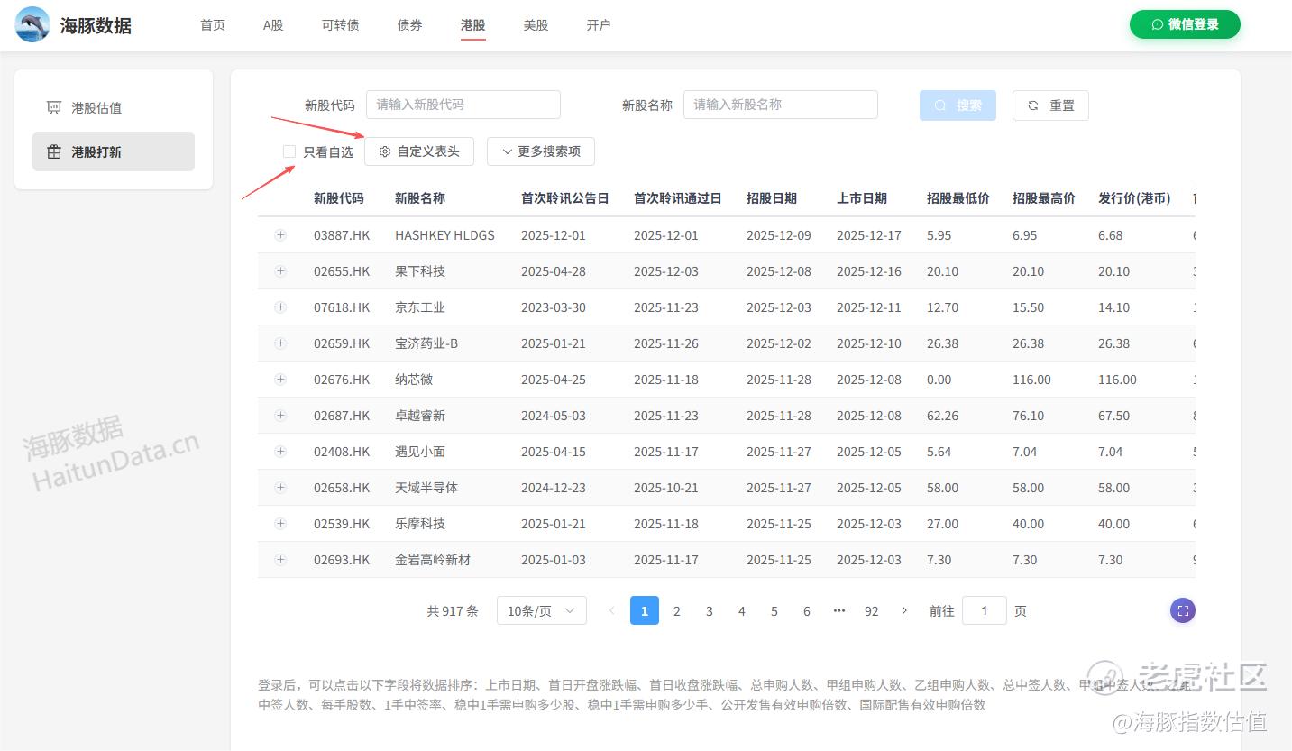Open the 10条/页 page size dropdown

click(541, 610)
